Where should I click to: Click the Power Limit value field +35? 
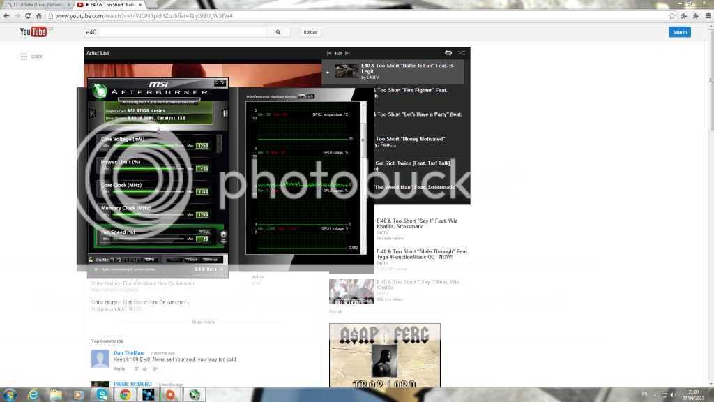(x=203, y=169)
